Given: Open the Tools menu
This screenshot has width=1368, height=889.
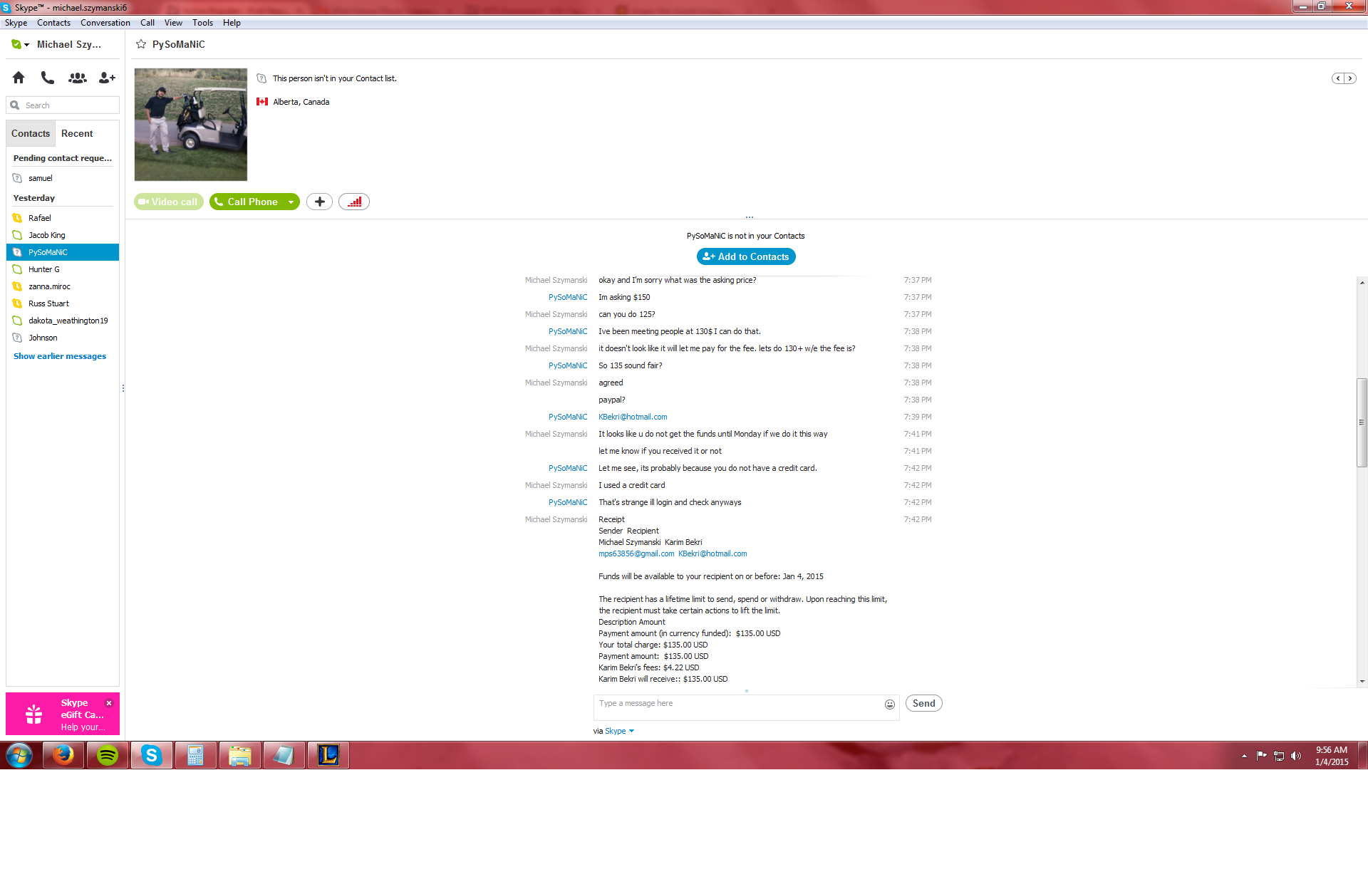Looking at the screenshot, I should tap(202, 23).
